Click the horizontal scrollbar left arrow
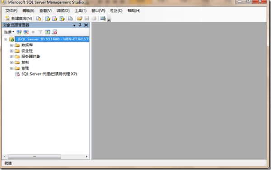 pyautogui.click(x=5, y=157)
